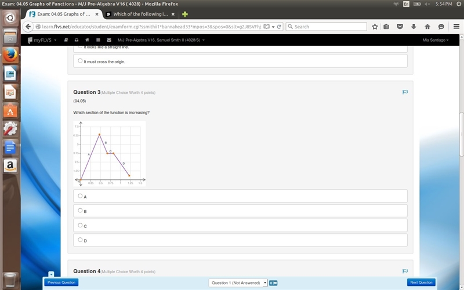Open the Wi-Fi network indicator
The image size is (464, 290).
396,4
